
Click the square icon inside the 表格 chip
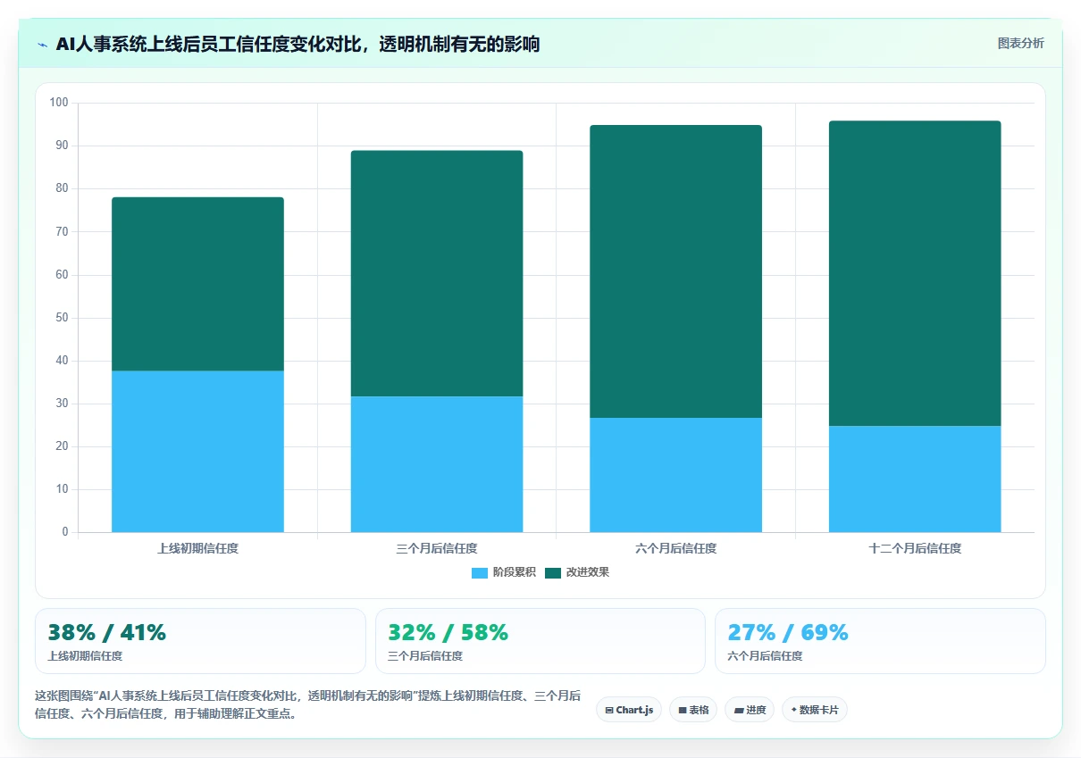pos(683,711)
